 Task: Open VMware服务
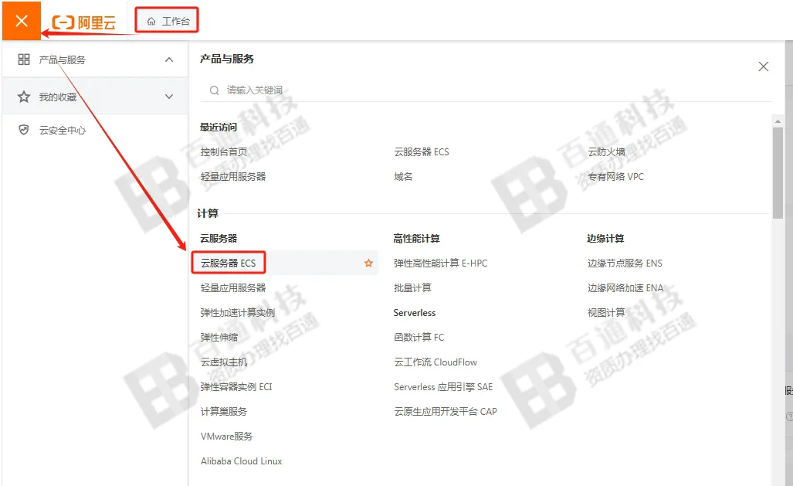tap(226, 437)
